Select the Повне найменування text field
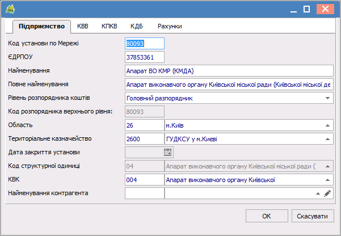The image size is (341, 236). [229, 85]
